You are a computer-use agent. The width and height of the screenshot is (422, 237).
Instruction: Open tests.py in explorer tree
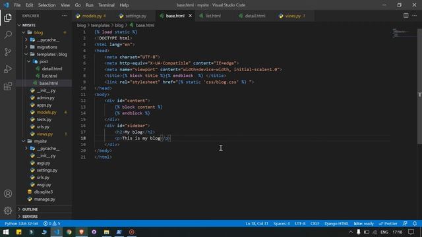(44, 119)
